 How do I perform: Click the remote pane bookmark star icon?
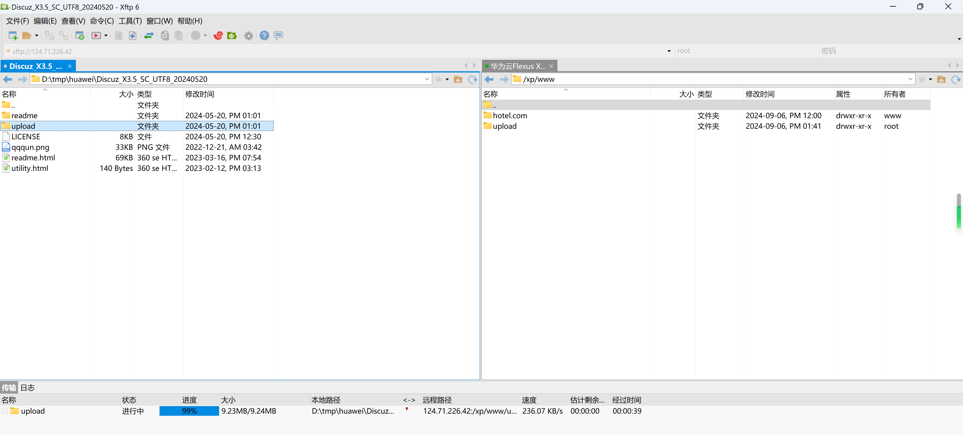pyautogui.click(x=922, y=79)
